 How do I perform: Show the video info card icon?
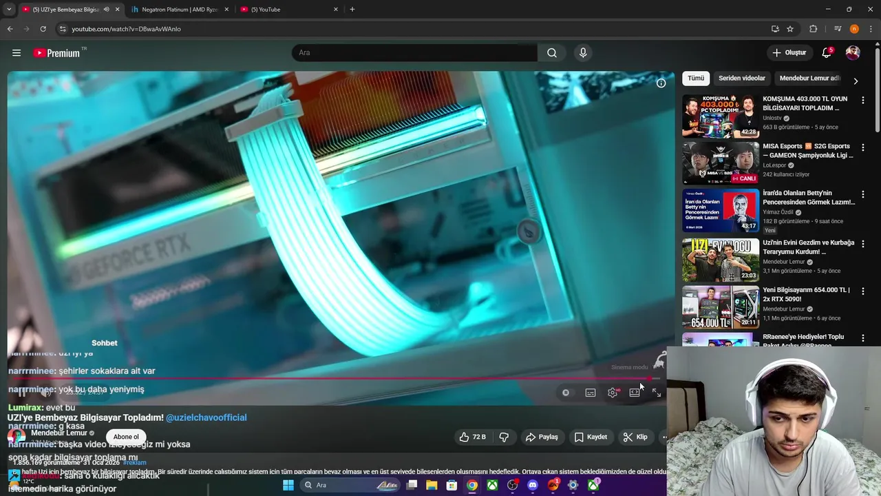(x=661, y=83)
